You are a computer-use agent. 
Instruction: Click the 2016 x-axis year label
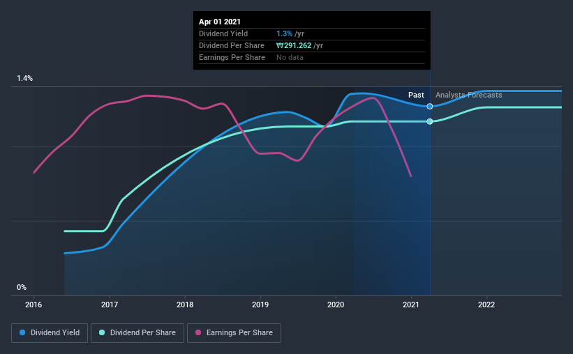34,305
